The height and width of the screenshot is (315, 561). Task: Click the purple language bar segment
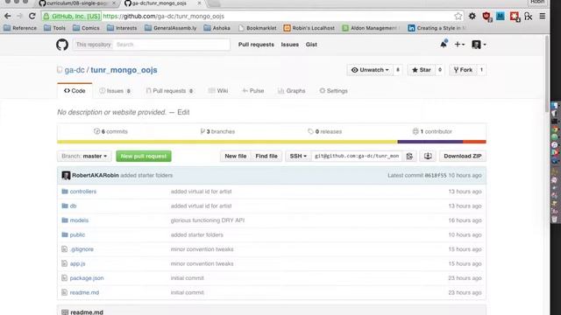tap(430, 142)
